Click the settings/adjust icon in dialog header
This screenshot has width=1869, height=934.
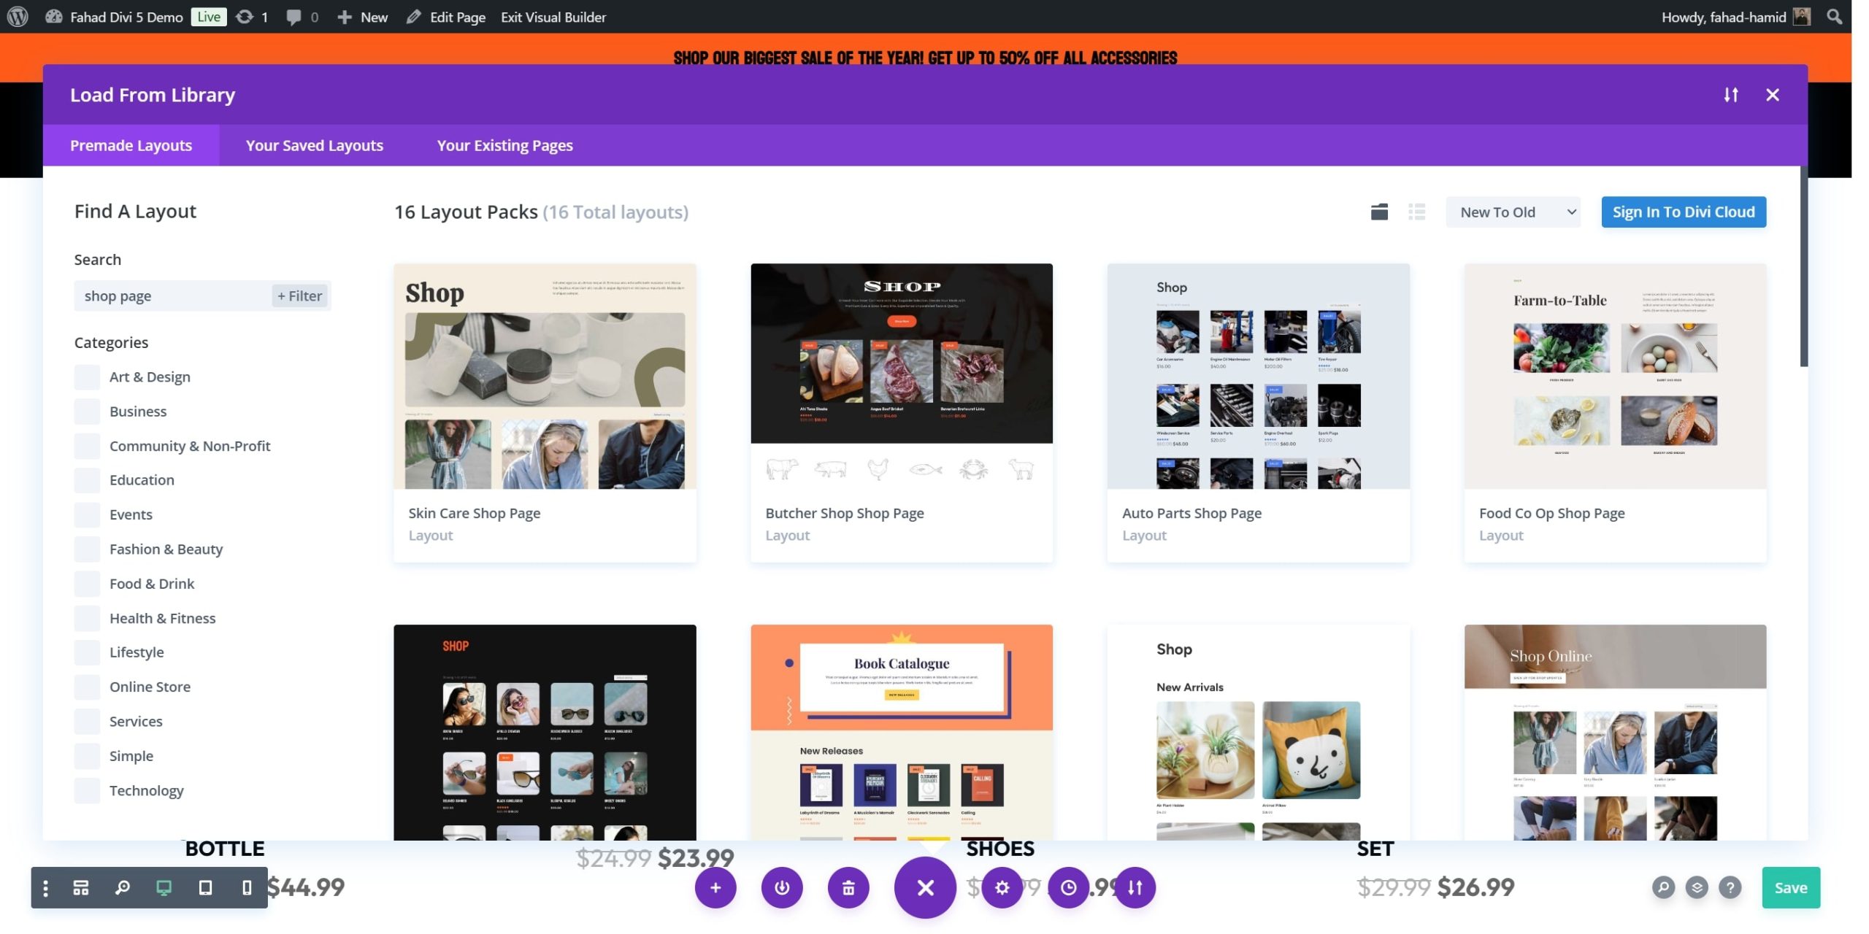[1731, 94]
